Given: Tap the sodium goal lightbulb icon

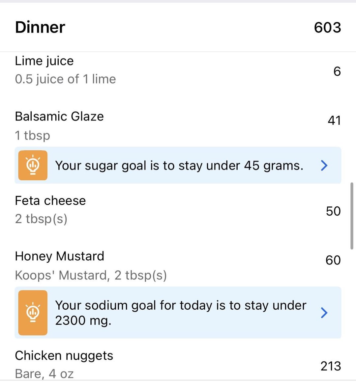Looking at the screenshot, I should click(x=33, y=313).
